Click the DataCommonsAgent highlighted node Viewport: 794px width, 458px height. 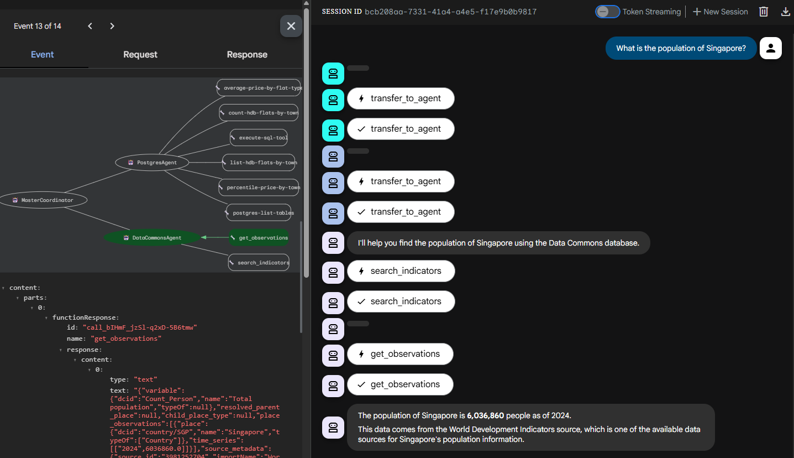point(151,238)
